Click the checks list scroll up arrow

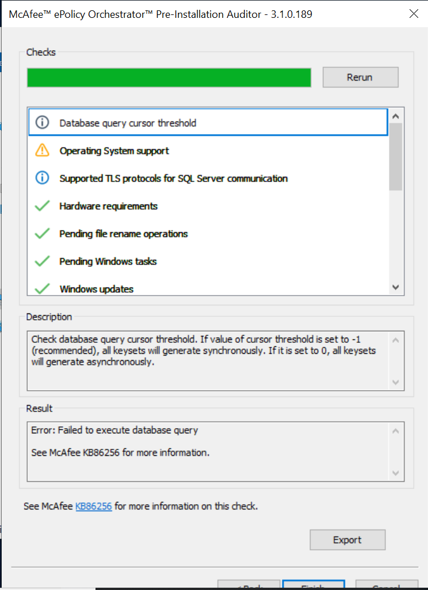click(395, 116)
